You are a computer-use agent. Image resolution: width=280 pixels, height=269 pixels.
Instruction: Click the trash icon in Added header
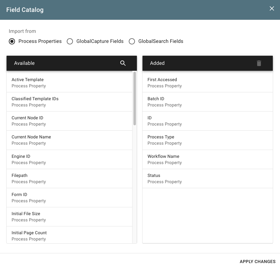pos(259,63)
